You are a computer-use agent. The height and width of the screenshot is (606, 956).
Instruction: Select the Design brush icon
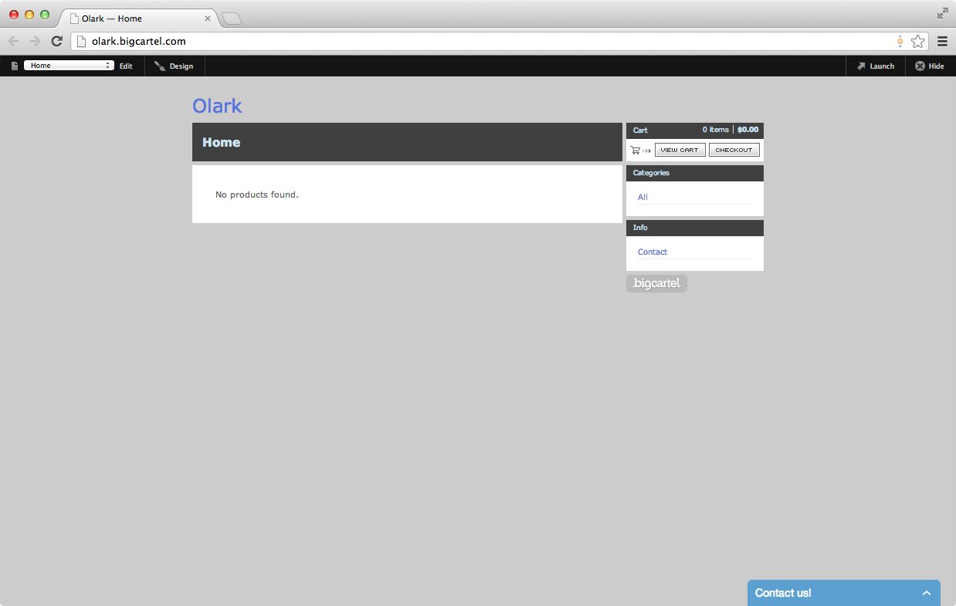[160, 66]
